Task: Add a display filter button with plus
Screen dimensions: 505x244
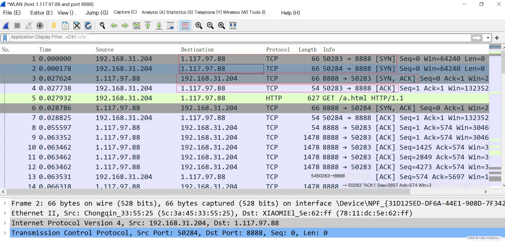Action: [497, 38]
